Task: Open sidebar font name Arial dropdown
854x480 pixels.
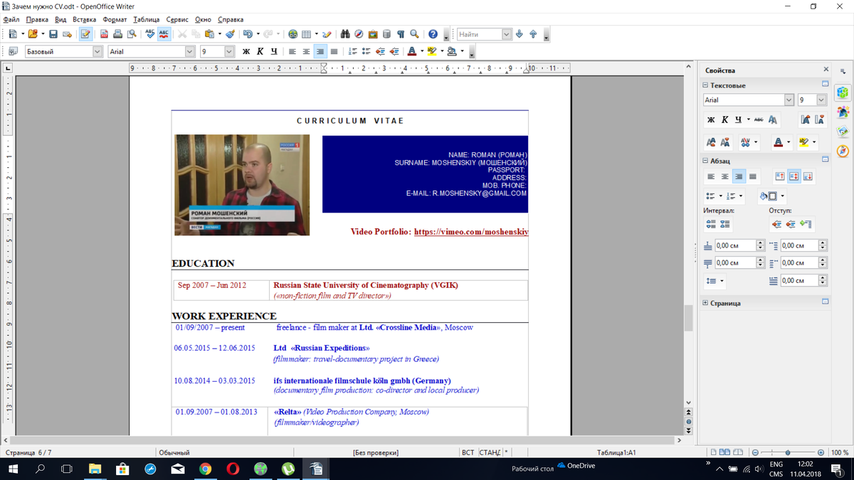Action: pos(789,100)
